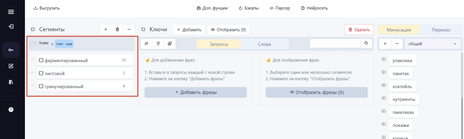
Task: Click the Выгрузить export button
Action: click(x=47, y=8)
